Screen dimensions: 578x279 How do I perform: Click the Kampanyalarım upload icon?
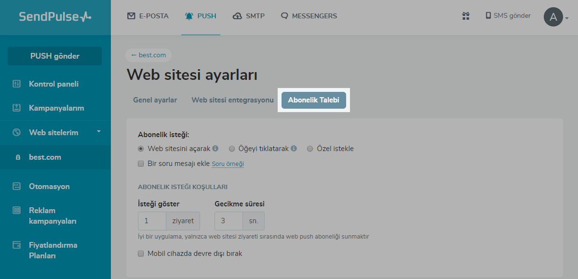tap(16, 108)
